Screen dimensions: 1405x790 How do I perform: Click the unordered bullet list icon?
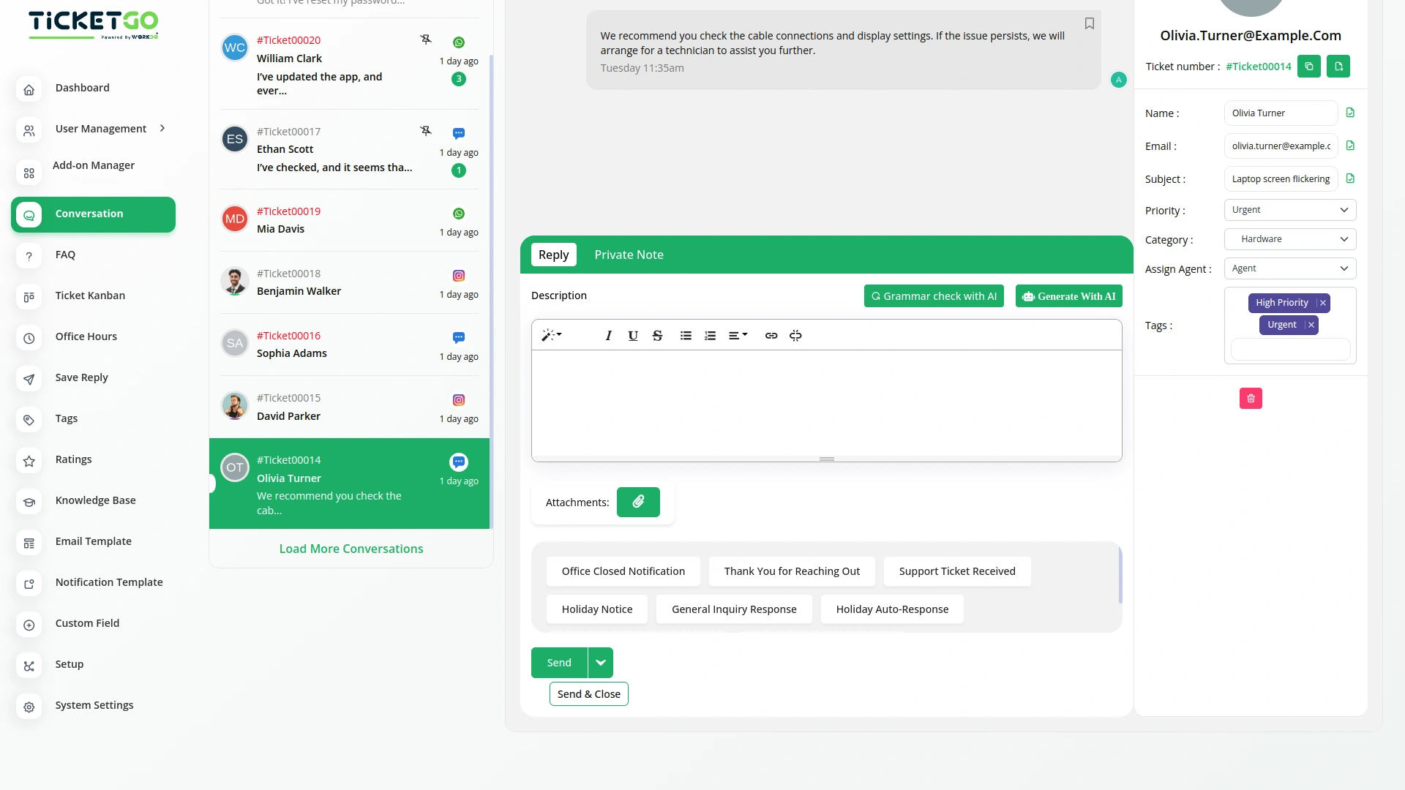click(686, 336)
